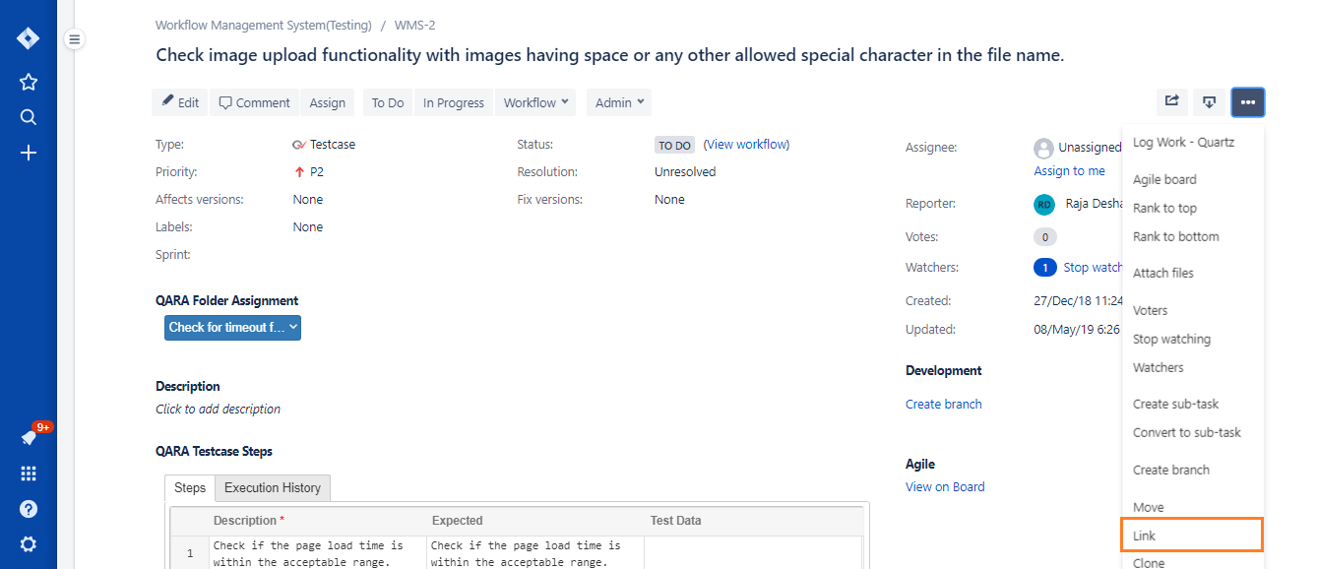The width and height of the screenshot is (1317, 569).
Task: Click the Create branch link under Development
Action: [x=943, y=405]
